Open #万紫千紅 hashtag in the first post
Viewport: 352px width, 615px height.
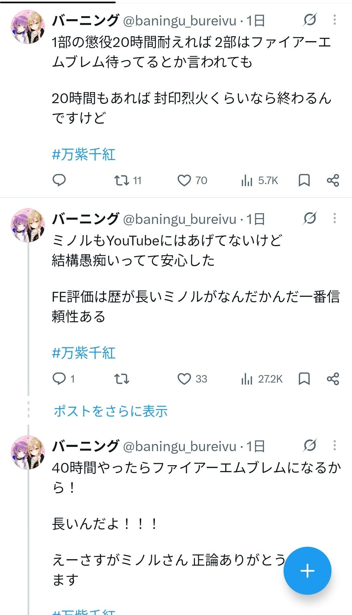[84, 154]
